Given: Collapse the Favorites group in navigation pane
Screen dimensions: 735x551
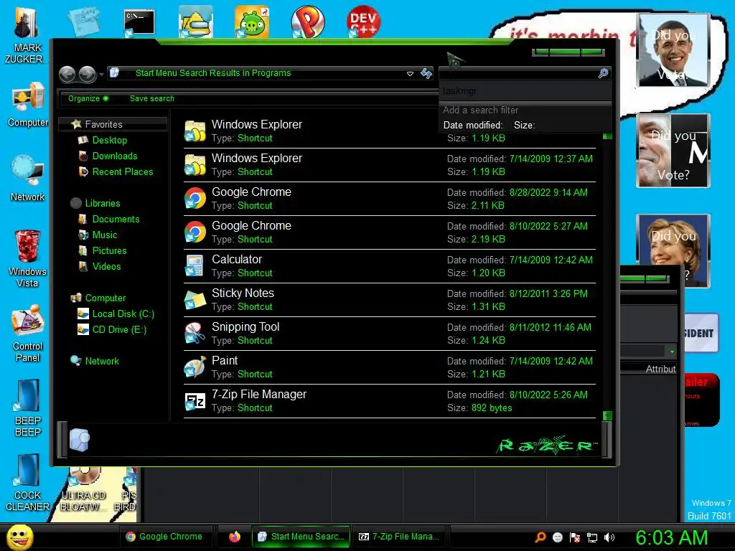Looking at the screenshot, I should (x=113, y=124).
